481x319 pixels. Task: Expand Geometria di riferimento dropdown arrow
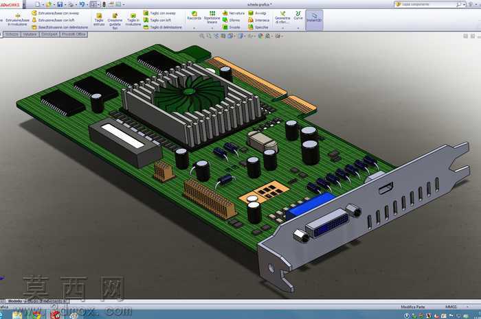[x=282, y=28]
